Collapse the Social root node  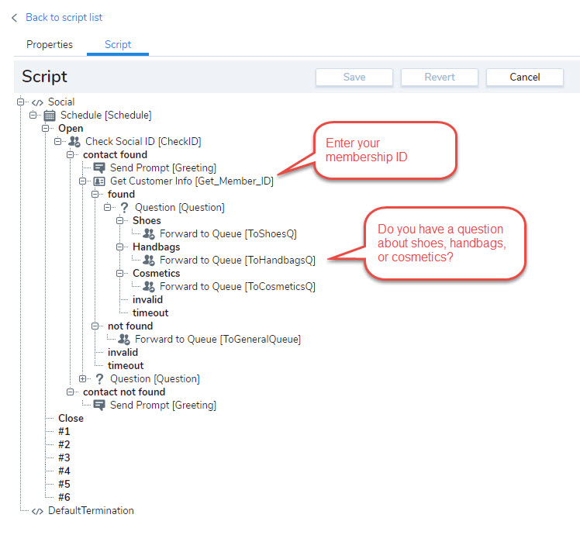pyautogui.click(x=21, y=102)
